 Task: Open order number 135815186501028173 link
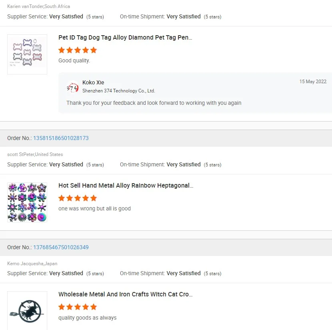click(61, 138)
